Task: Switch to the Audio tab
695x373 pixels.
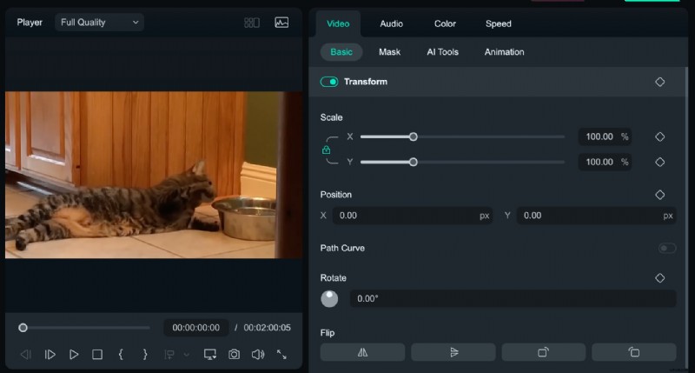Action: (392, 24)
